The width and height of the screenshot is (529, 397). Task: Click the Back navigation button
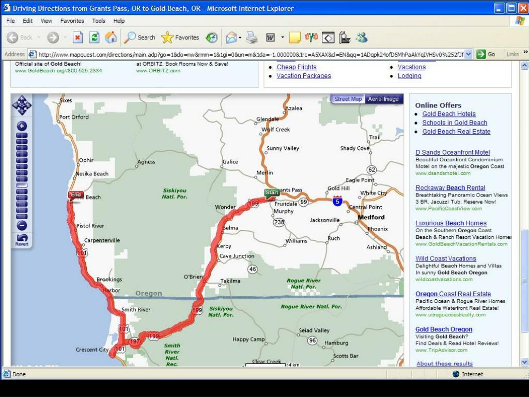coord(20,37)
